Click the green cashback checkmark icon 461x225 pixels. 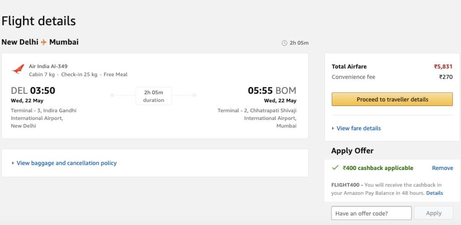click(335, 168)
